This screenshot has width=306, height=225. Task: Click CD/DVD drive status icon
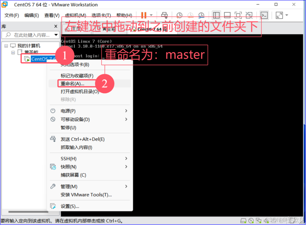click(x=251, y=221)
